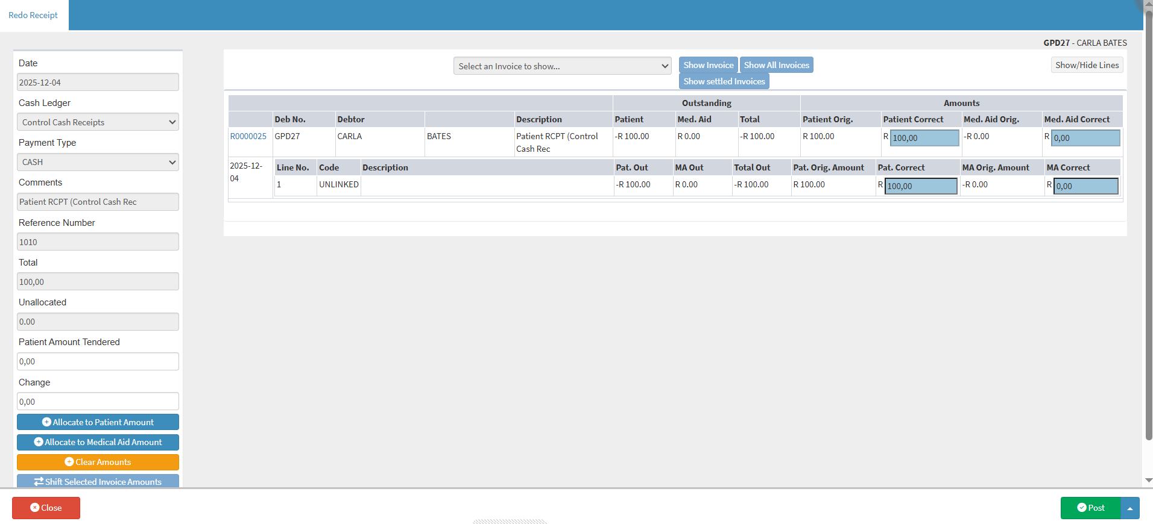Open receipt link R0000025

(248, 136)
